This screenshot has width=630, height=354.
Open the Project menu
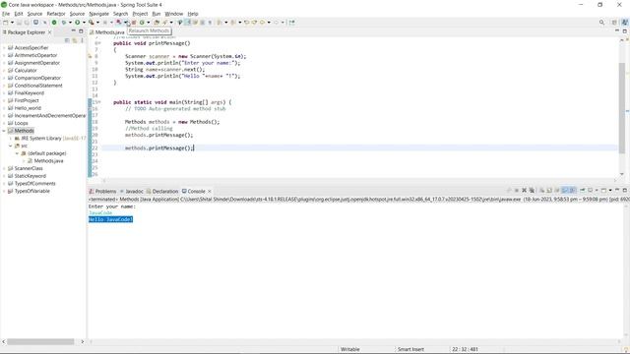point(140,14)
